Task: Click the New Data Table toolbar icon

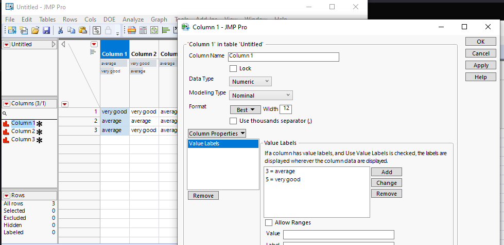Action: (11, 31)
